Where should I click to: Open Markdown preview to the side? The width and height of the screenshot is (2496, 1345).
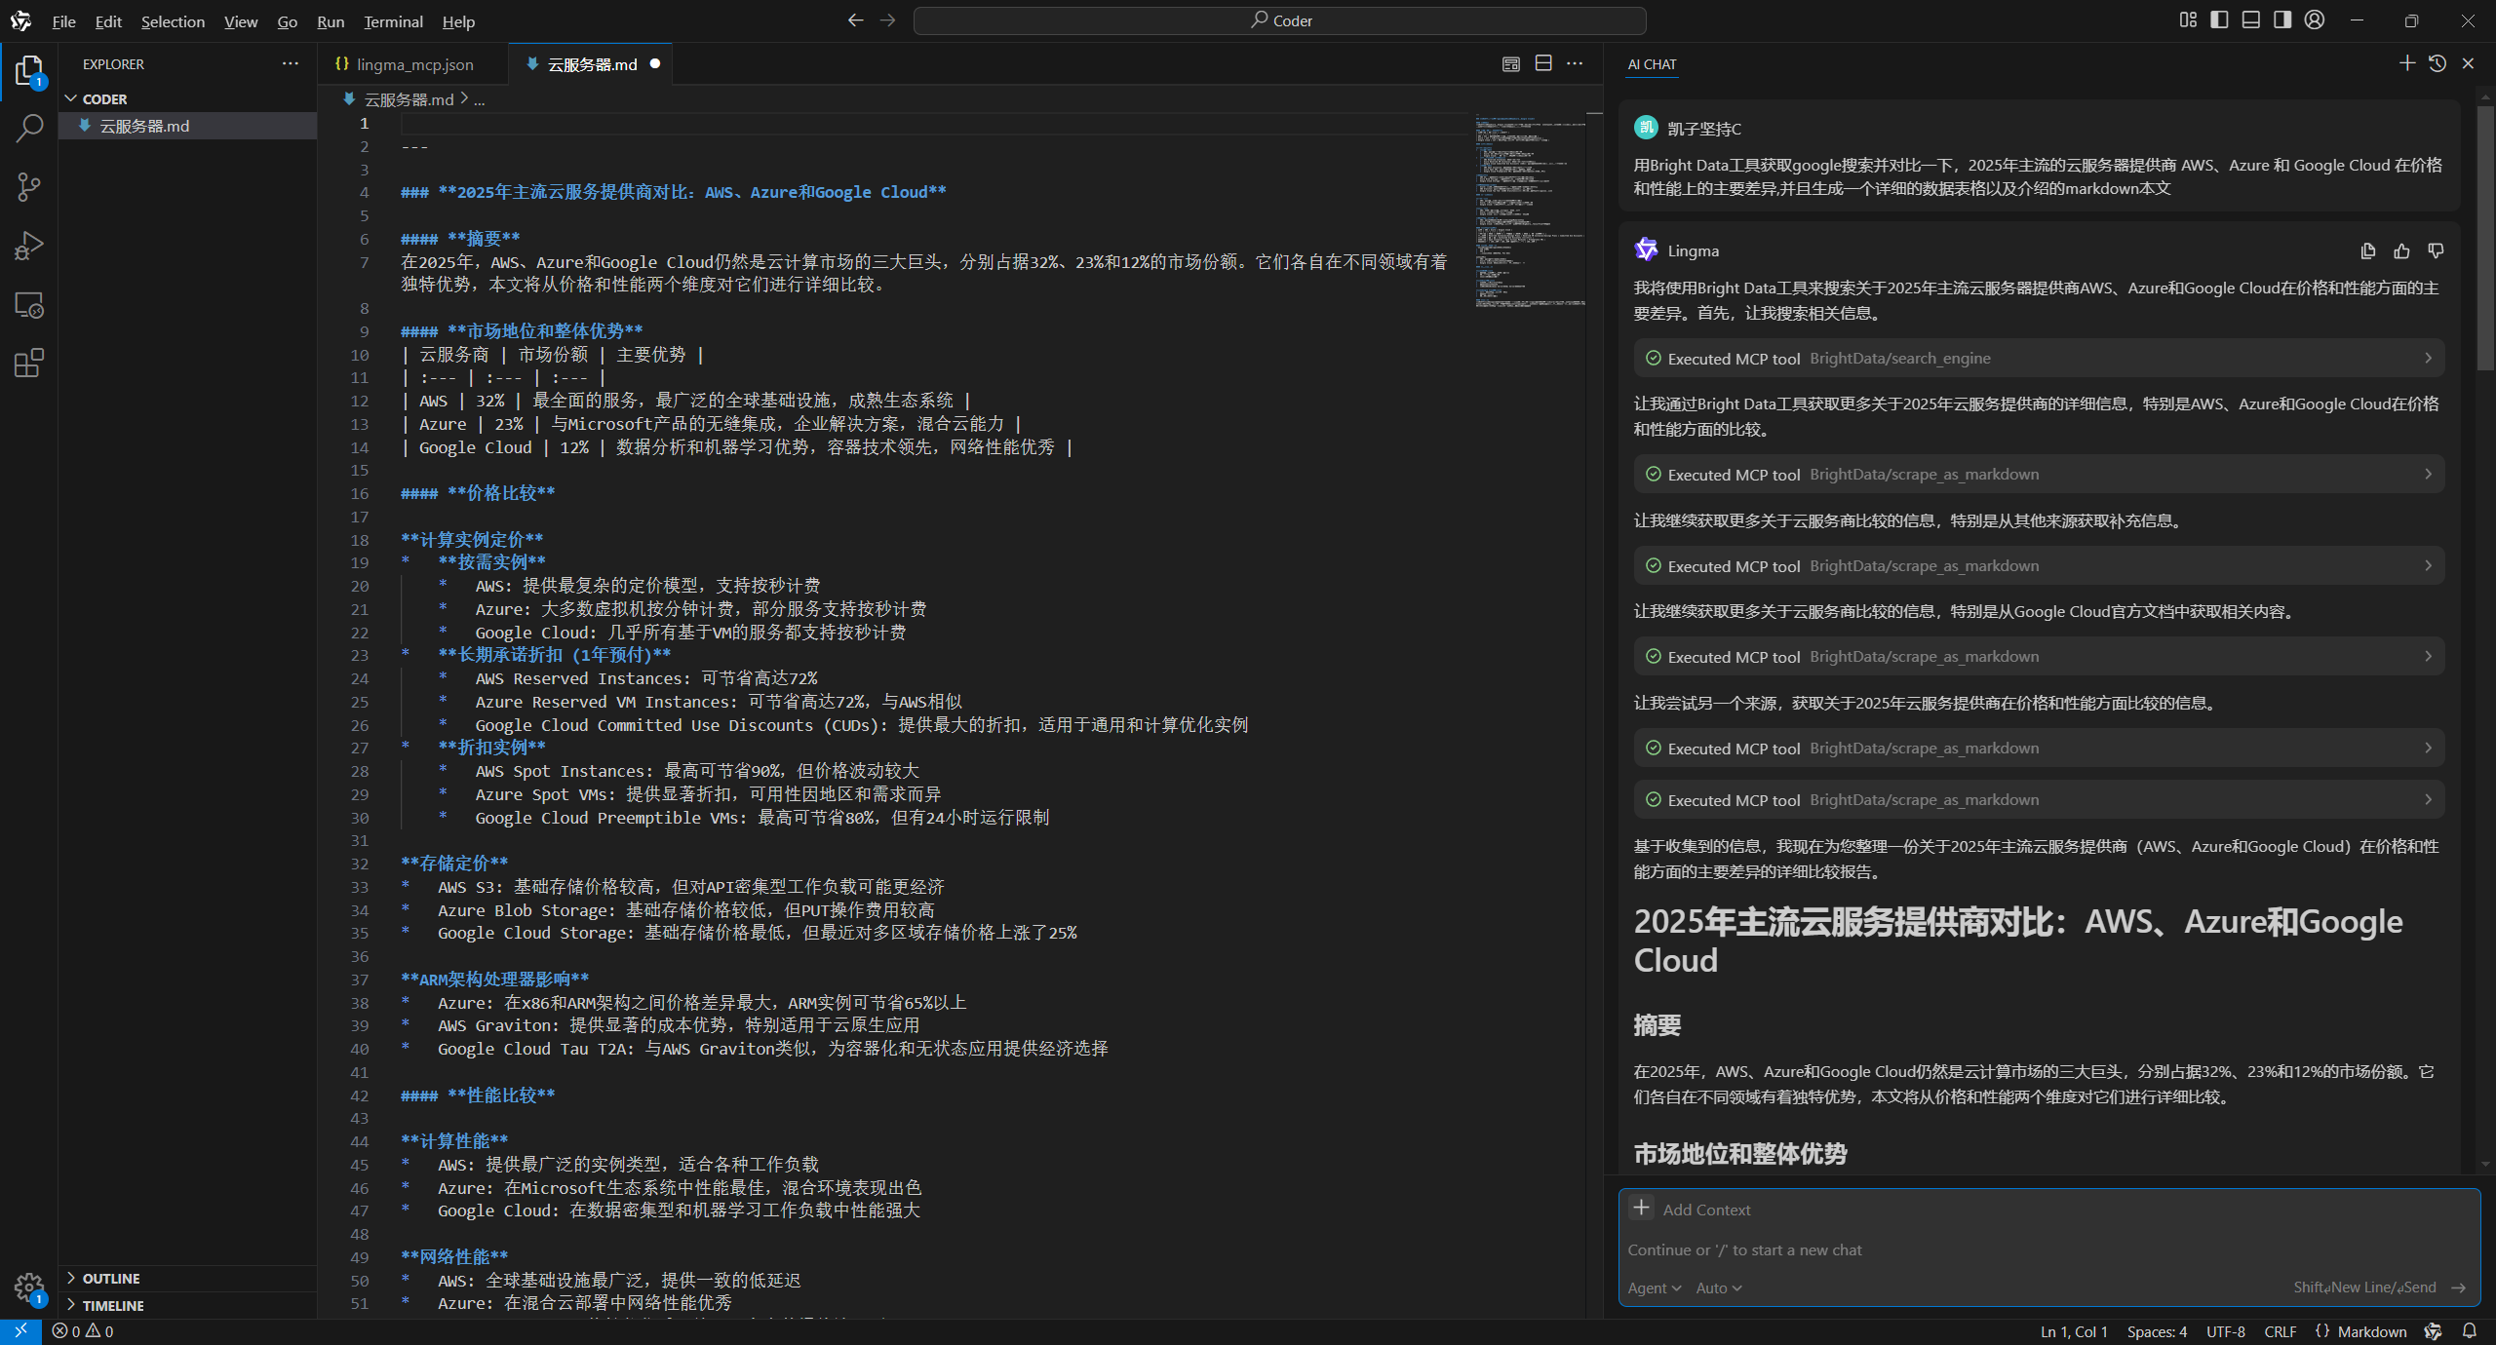pos(1511,64)
